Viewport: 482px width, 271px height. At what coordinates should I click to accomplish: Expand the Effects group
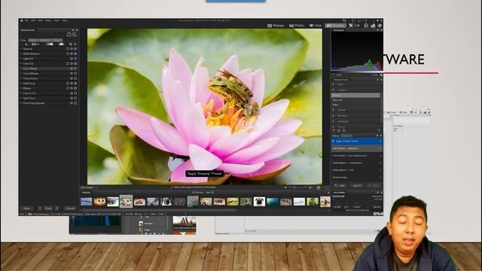[27, 88]
